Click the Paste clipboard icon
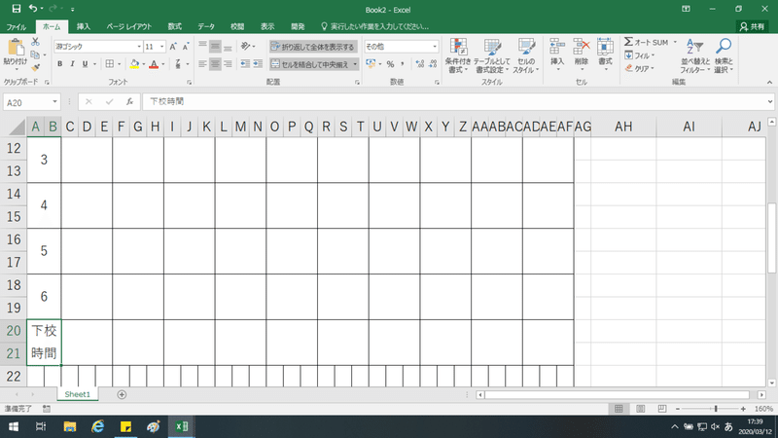The height and width of the screenshot is (438, 778). tap(16, 48)
